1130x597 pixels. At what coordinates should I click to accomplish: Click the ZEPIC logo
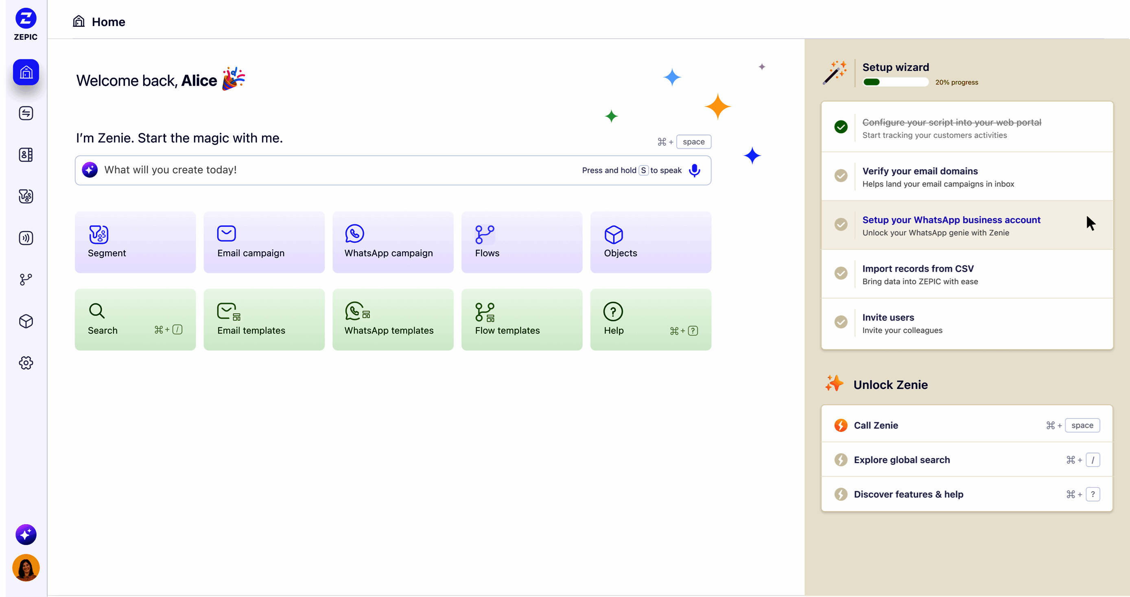26,24
